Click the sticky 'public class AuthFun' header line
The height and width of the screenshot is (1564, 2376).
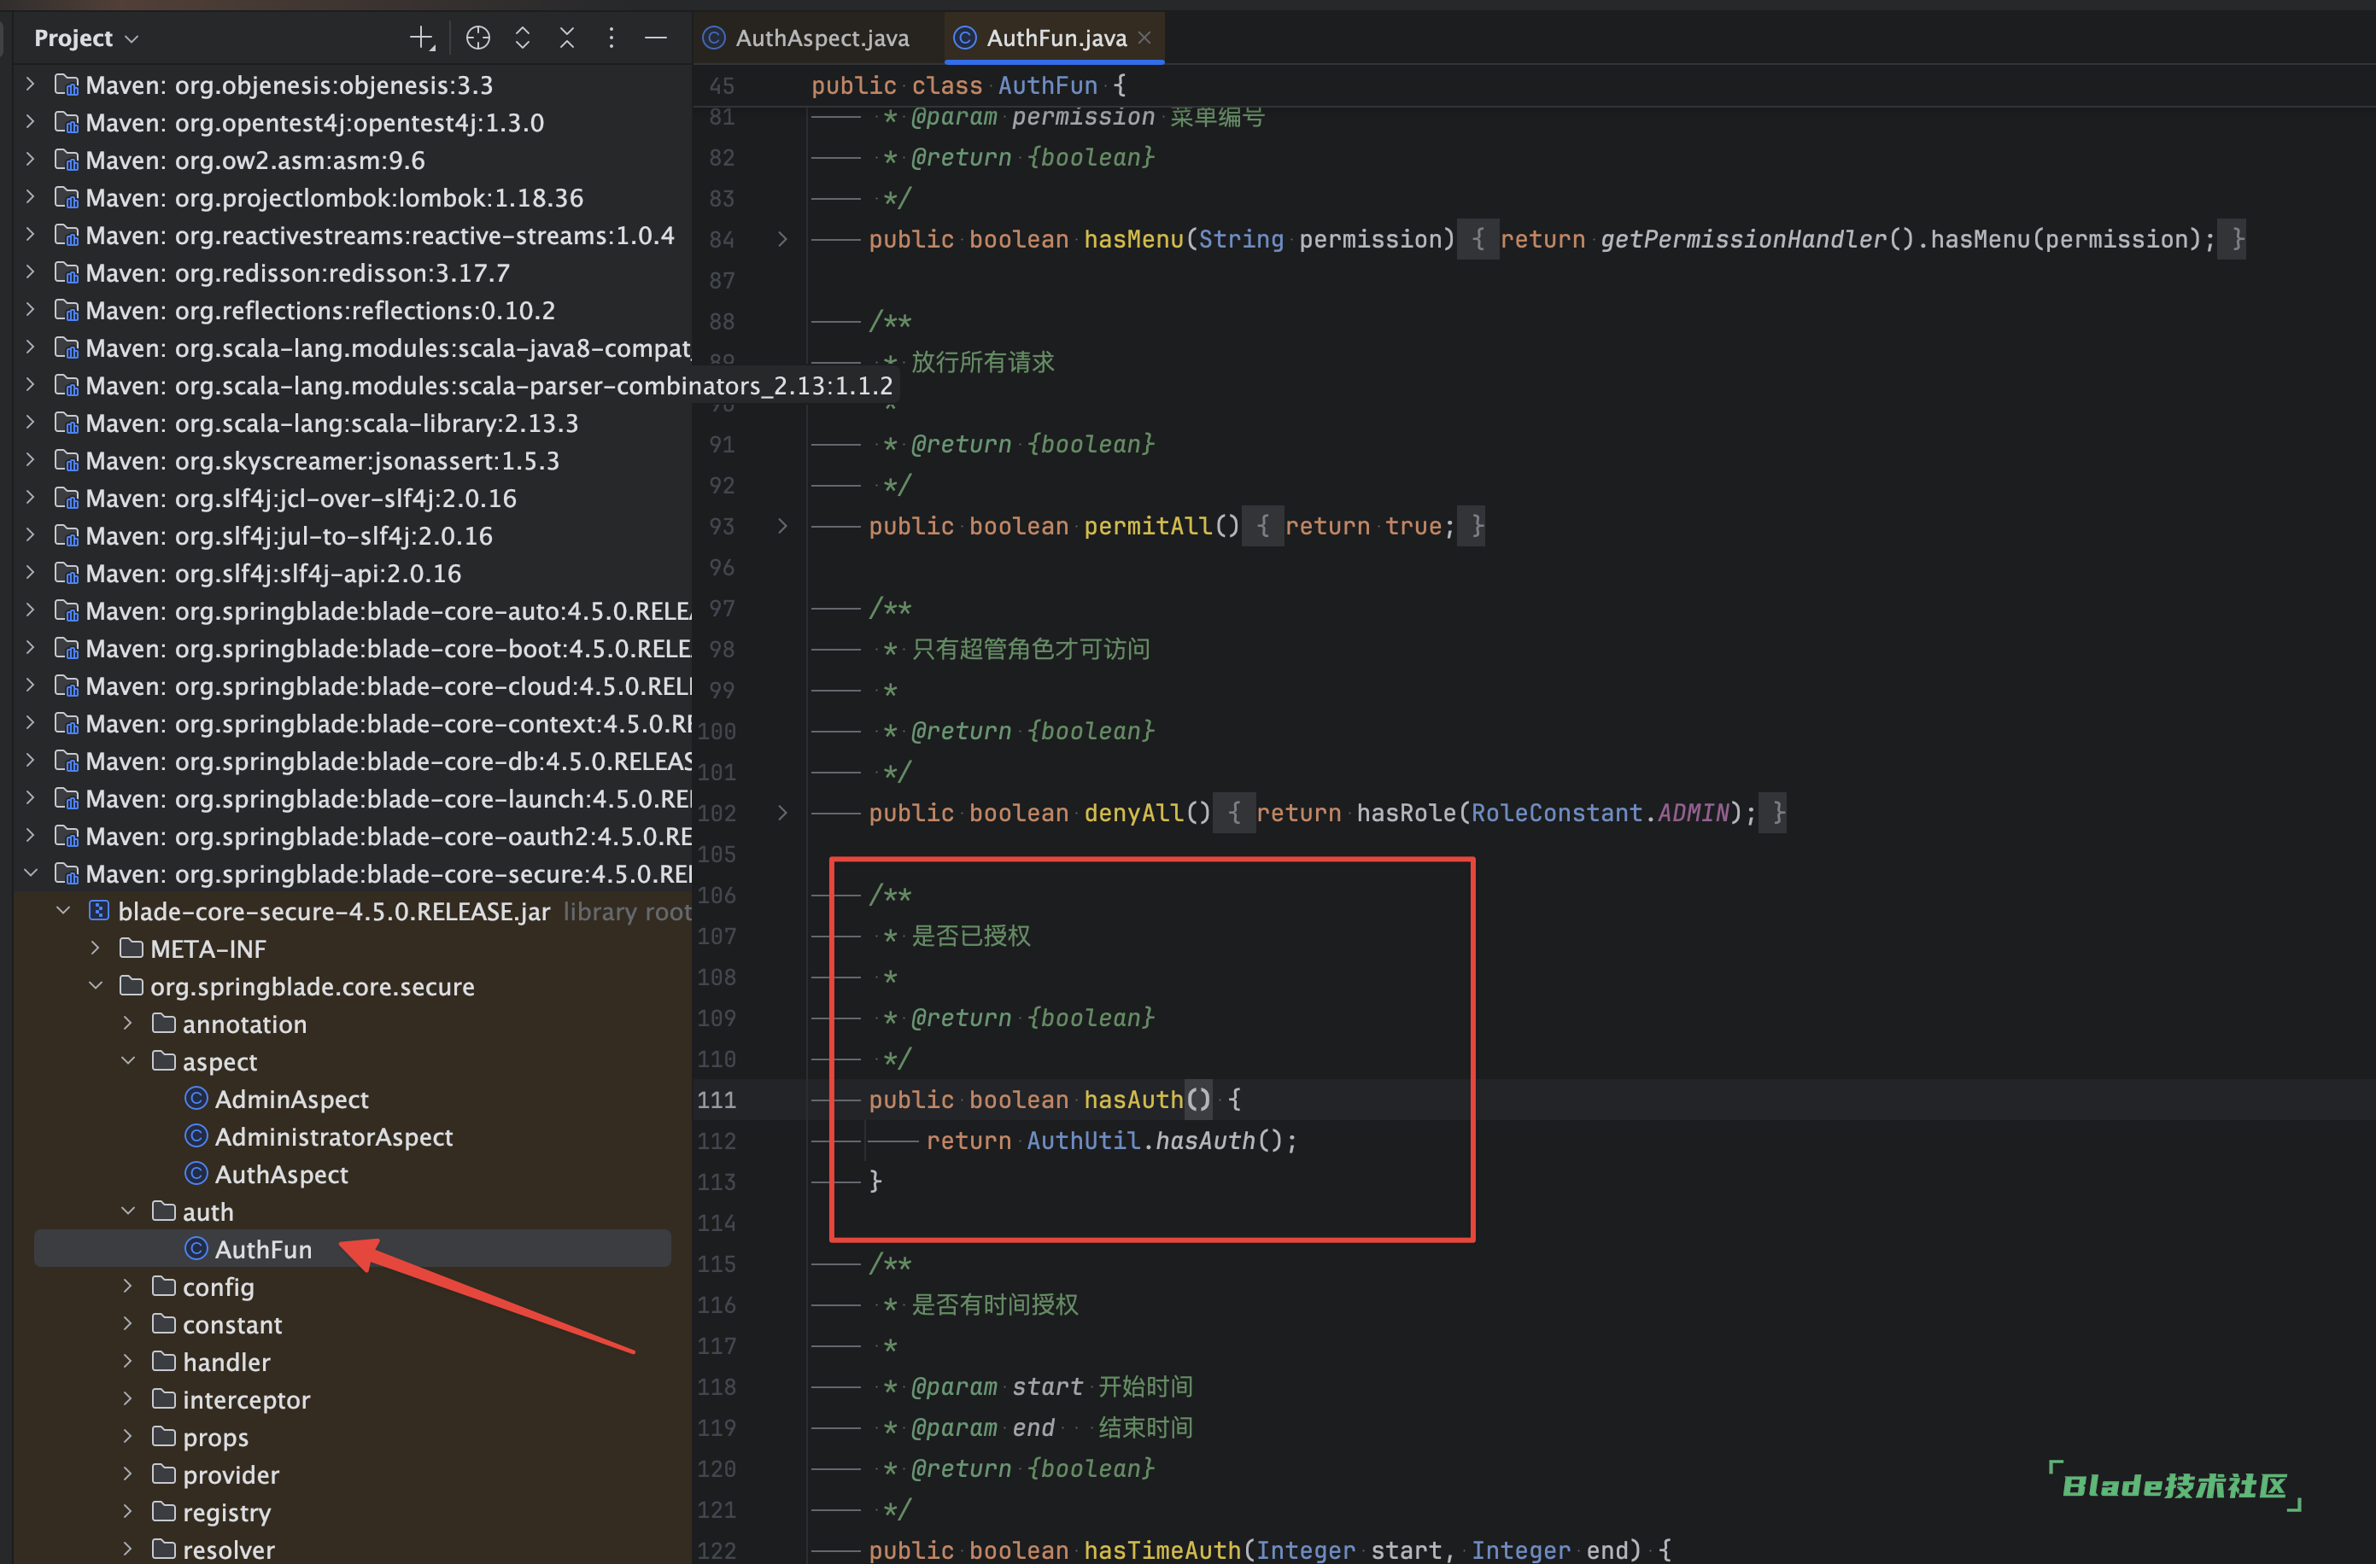pos(969,86)
